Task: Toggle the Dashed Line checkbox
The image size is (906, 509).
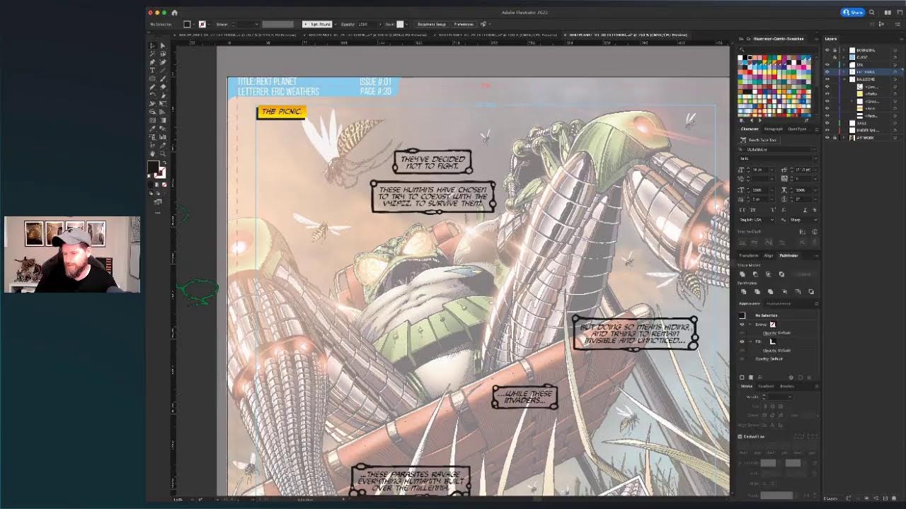Action: click(740, 436)
